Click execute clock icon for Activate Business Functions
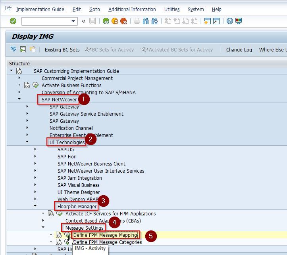 click(x=35, y=85)
